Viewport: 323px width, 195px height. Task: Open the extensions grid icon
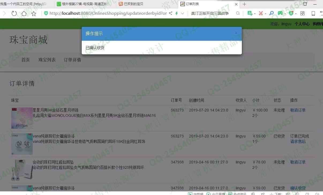pyautogui.click(x=303, y=13)
